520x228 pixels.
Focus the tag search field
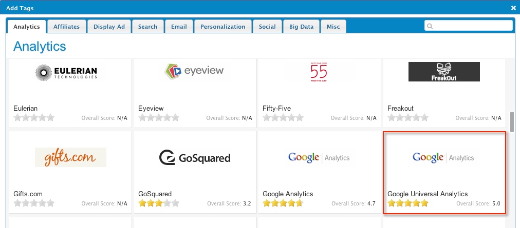(x=468, y=26)
